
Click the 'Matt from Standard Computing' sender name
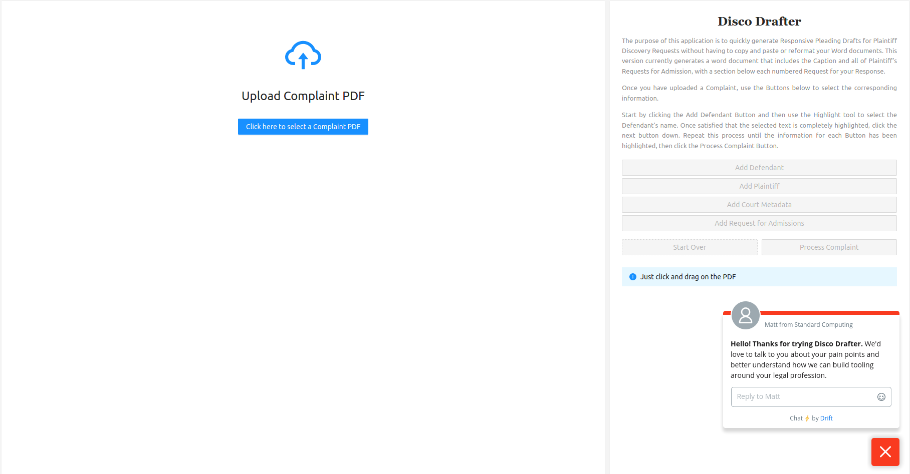click(x=808, y=325)
